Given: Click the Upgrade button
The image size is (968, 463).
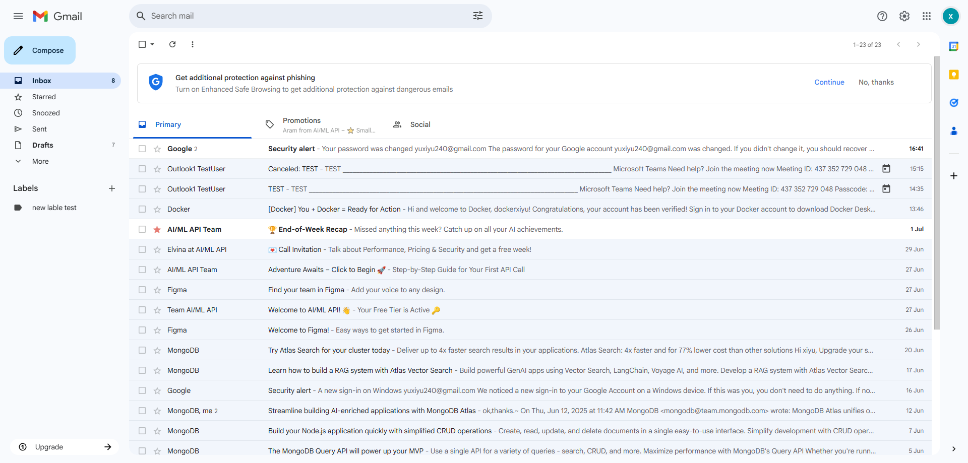Looking at the screenshot, I should 65,447.
